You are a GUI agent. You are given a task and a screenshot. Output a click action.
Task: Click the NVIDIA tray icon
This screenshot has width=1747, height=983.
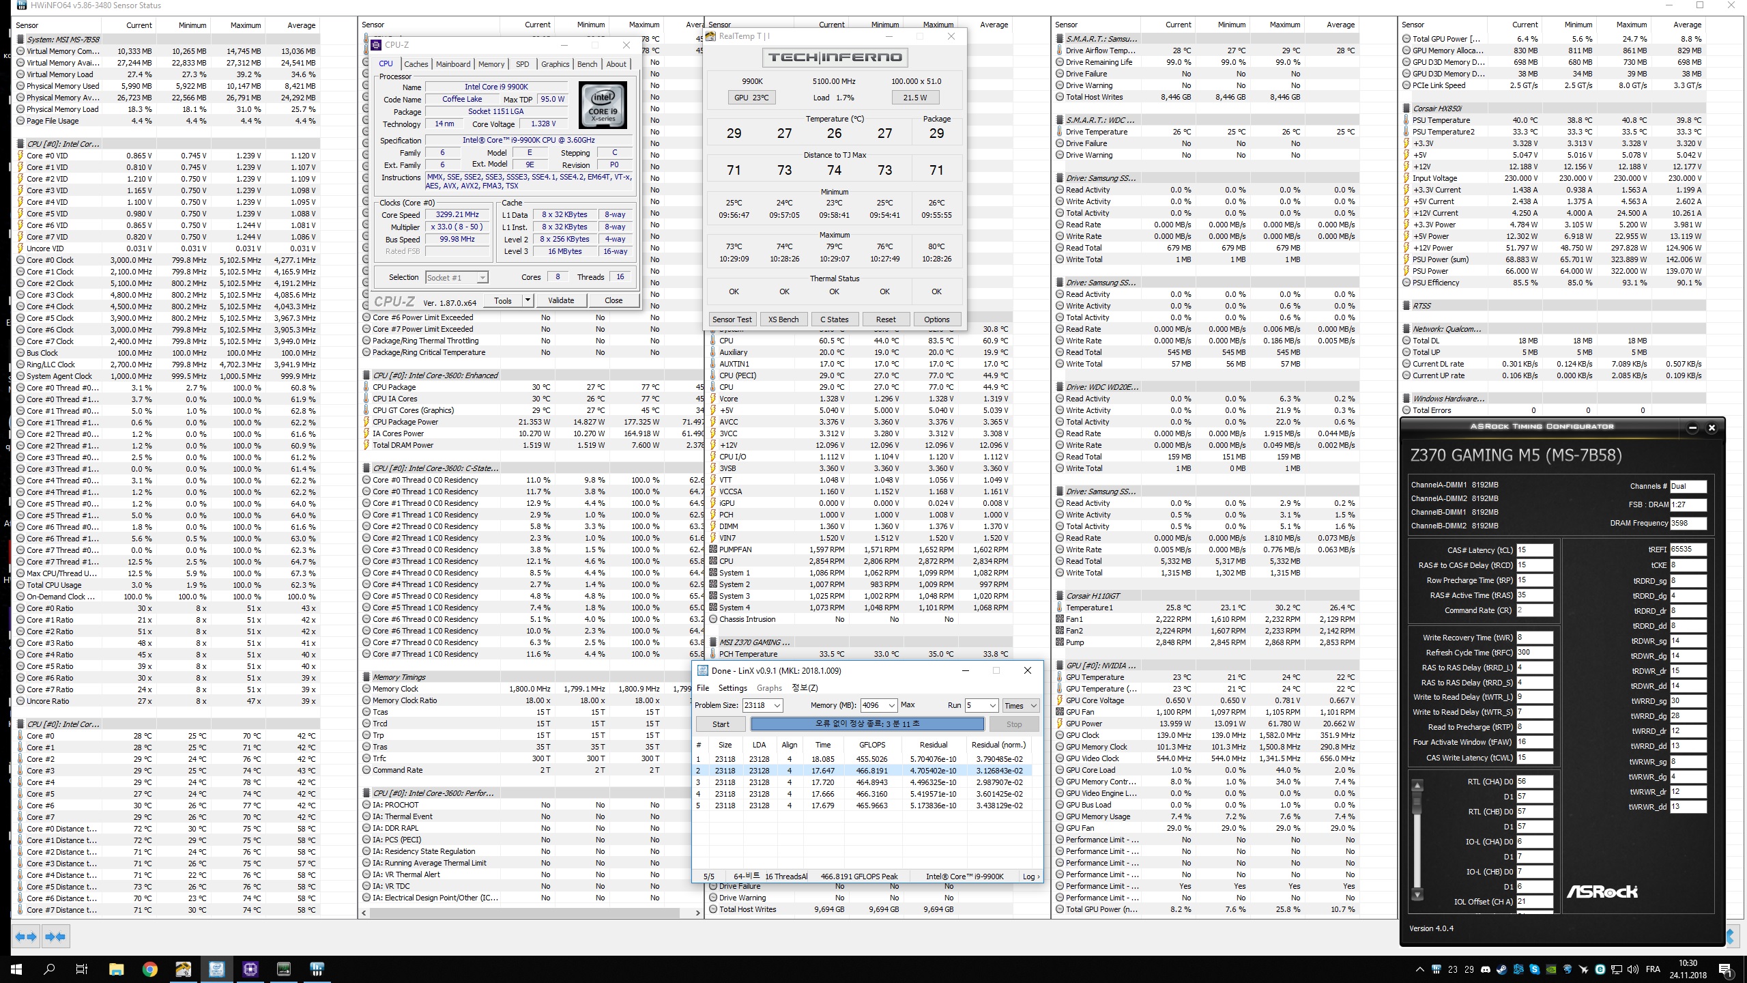click(x=1551, y=969)
